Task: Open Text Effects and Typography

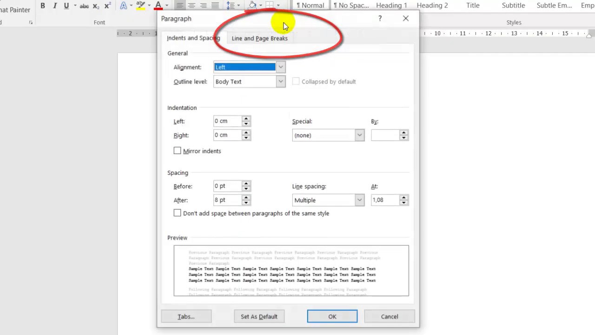Action: click(124, 6)
